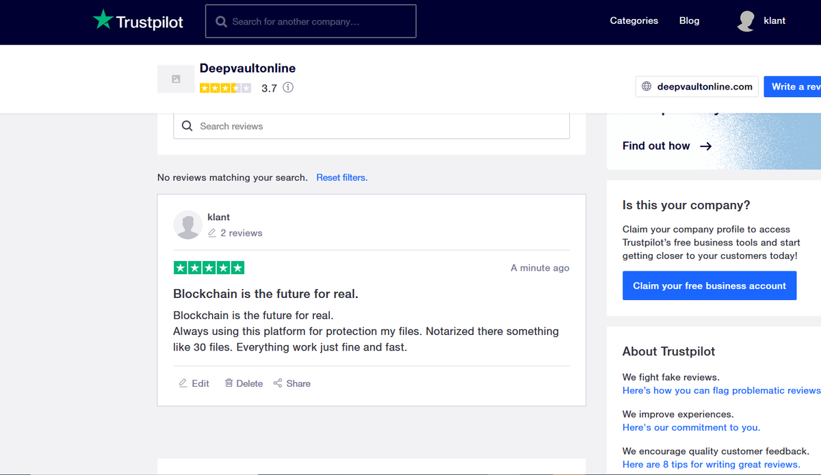Click the reviewer klant avatar in review card
This screenshot has width=821, height=475.
click(x=187, y=225)
